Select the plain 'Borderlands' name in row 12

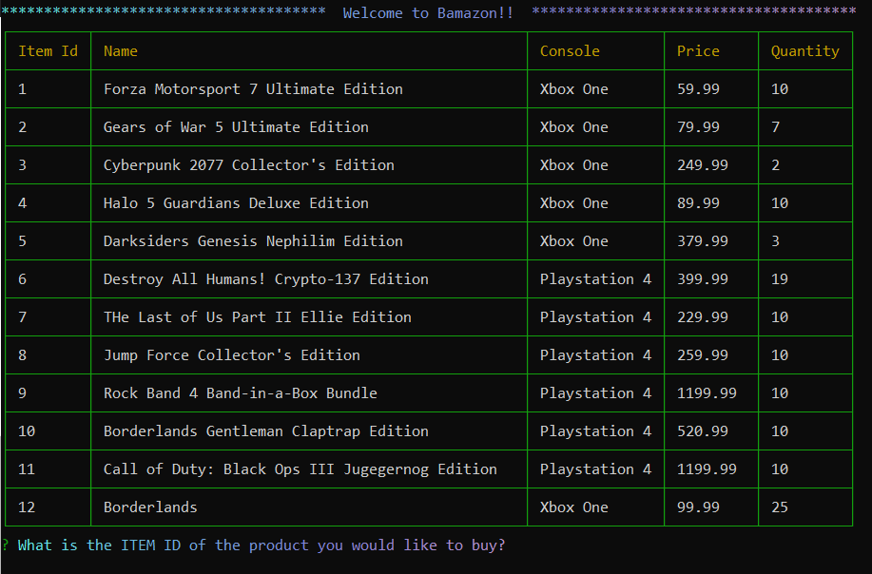(x=150, y=507)
